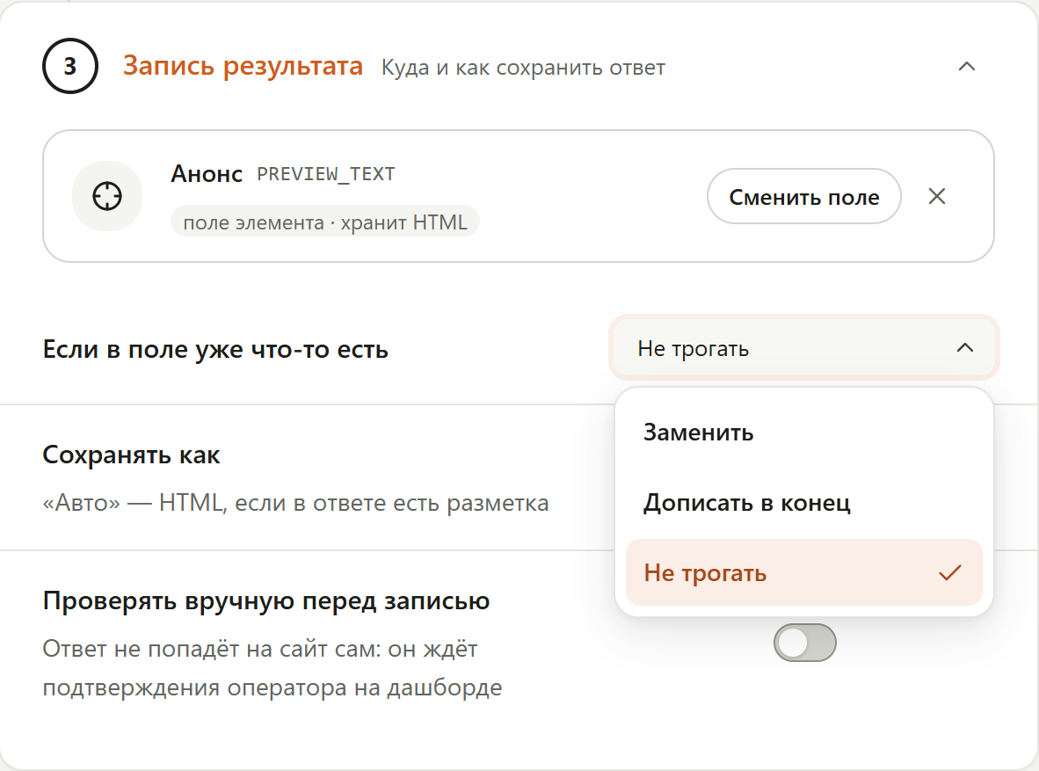Screen dimensions: 1039x771
Task: Click the Анонс field name
Action: click(207, 174)
